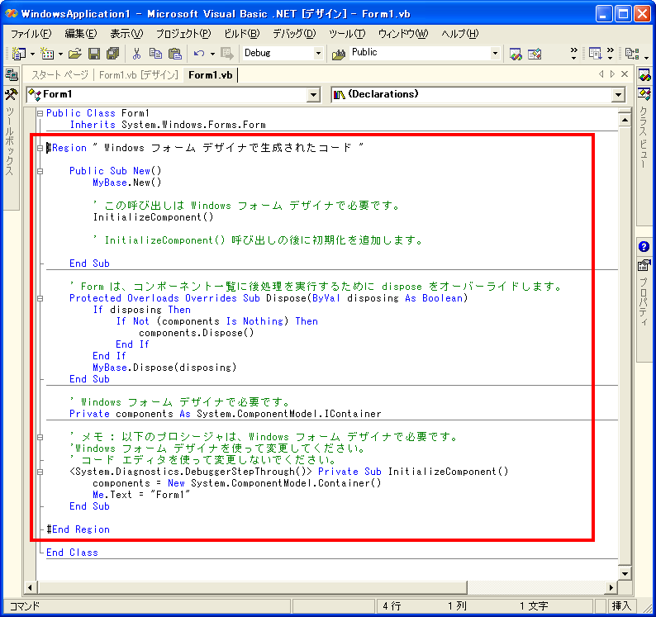The width and height of the screenshot is (656, 617).
Task: Open the ビルド(B) menu
Action: tap(242, 34)
